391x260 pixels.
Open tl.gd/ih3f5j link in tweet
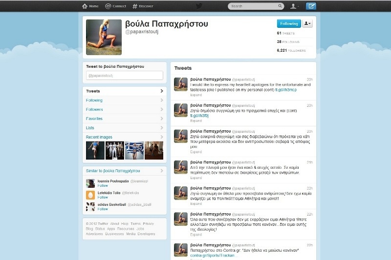pyautogui.click(x=199, y=116)
